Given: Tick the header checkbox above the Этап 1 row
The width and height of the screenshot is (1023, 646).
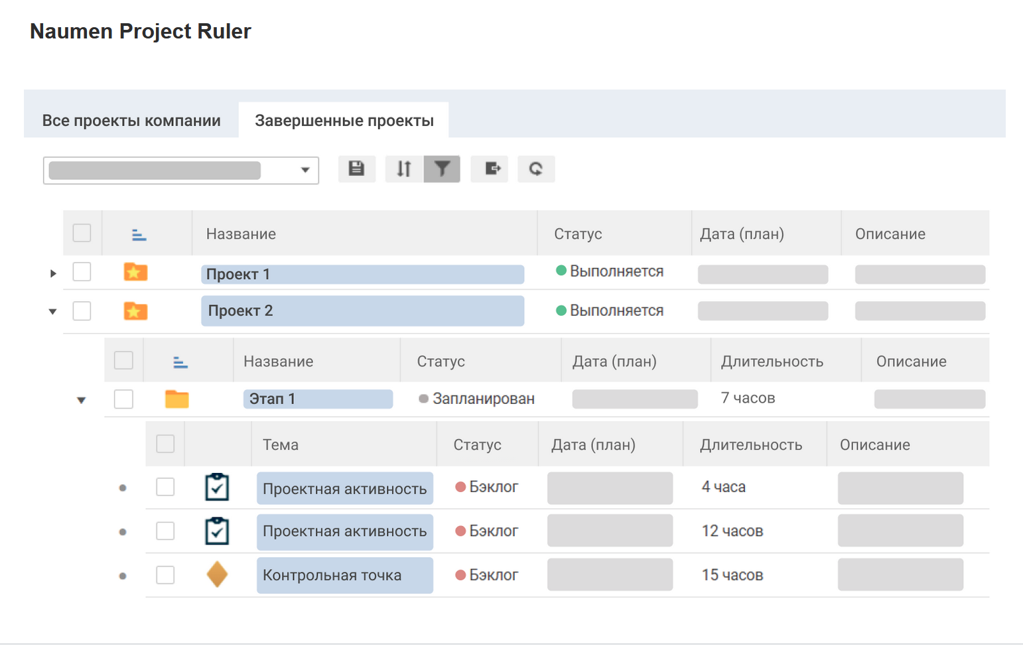Looking at the screenshot, I should 123,360.
